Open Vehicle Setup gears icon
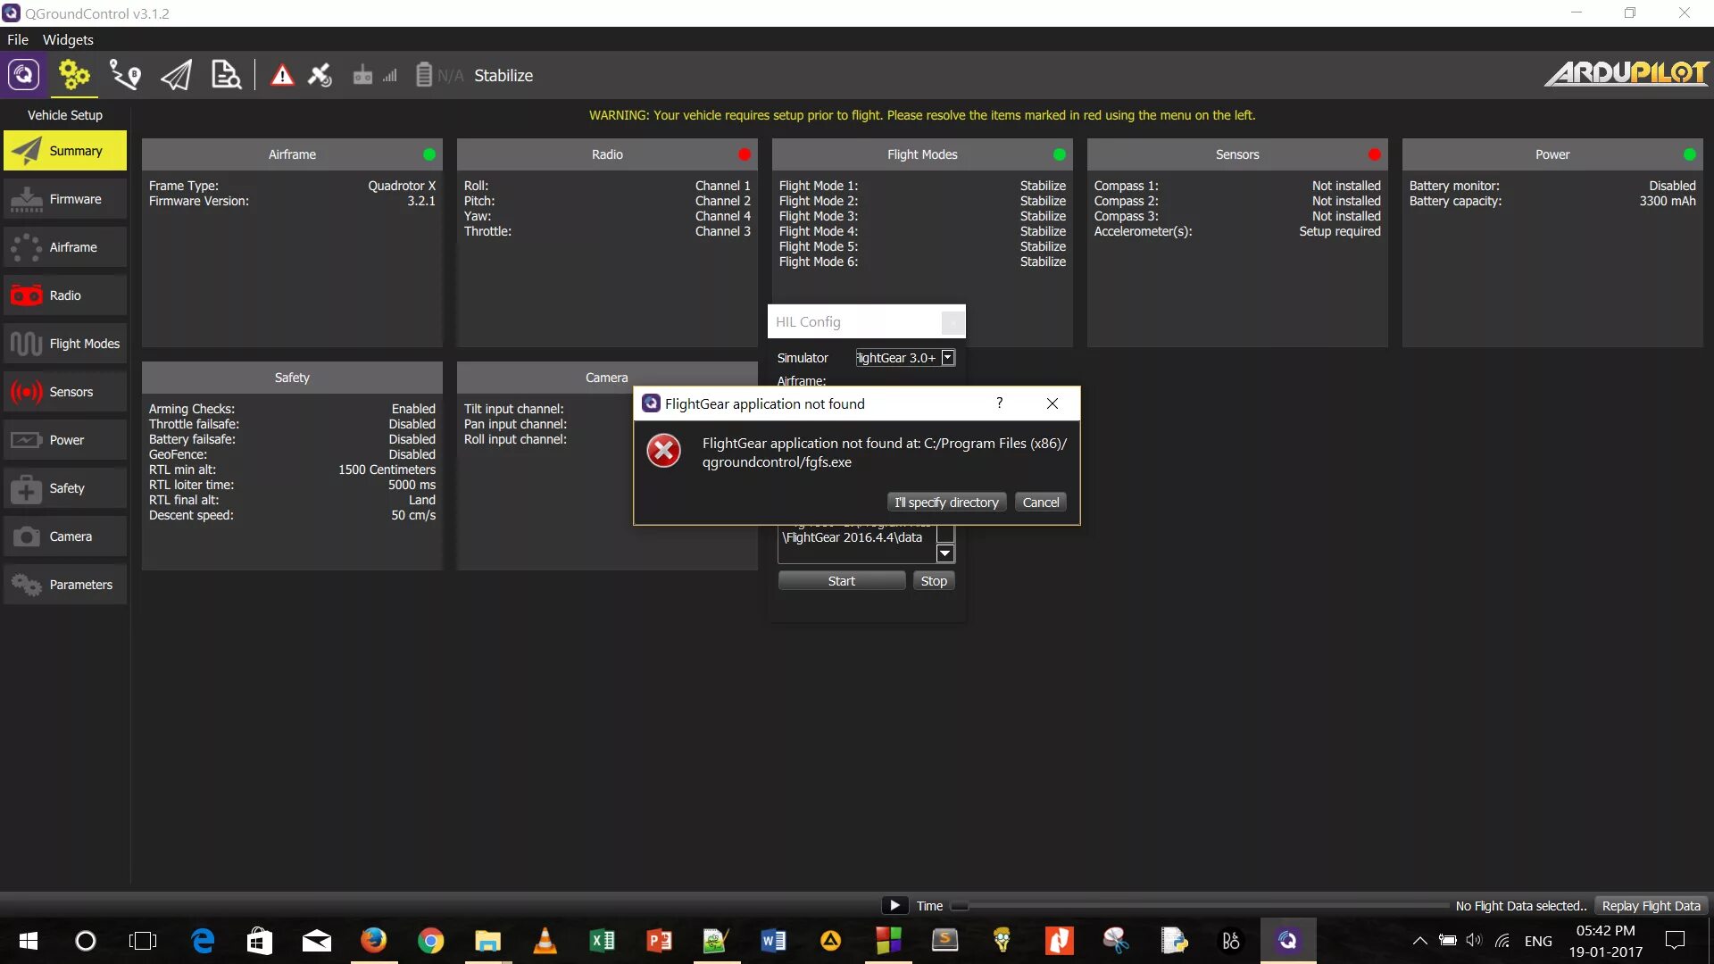Image resolution: width=1714 pixels, height=964 pixels. coord(74,76)
